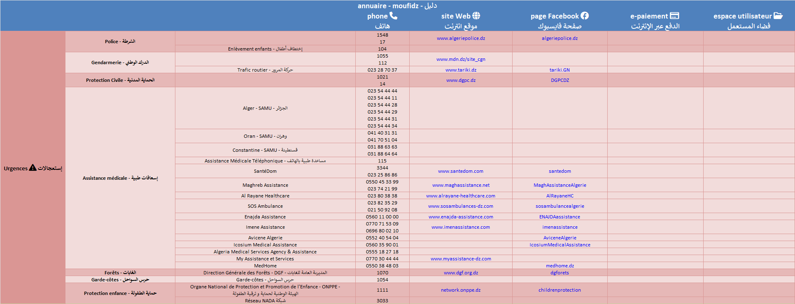The width and height of the screenshot is (795, 304).
Task: Visit www.sosambulances-dz.com link
Action: click(460, 206)
